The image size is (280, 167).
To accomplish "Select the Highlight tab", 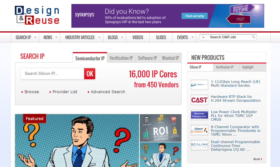I will click(253, 67).
